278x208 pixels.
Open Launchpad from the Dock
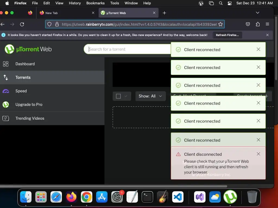pyautogui.click(x=41, y=197)
